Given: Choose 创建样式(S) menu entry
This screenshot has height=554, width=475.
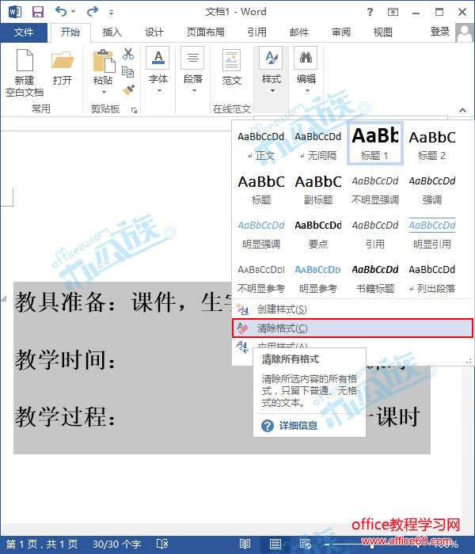Looking at the screenshot, I should pyautogui.click(x=352, y=309).
